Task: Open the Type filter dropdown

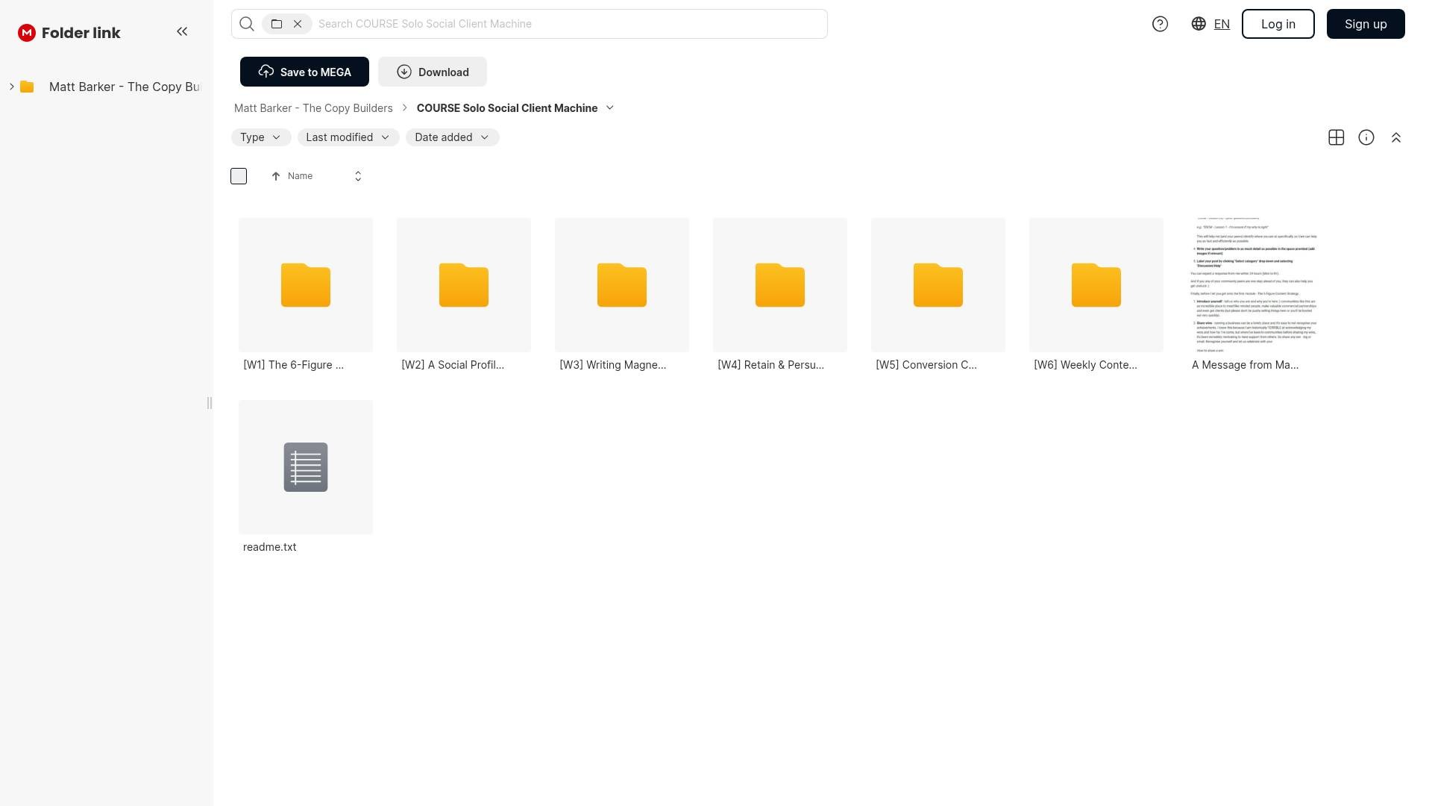Action: pos(260,137)
